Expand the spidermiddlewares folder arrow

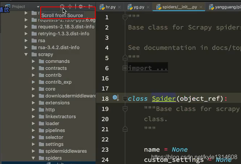click(33, 151)
